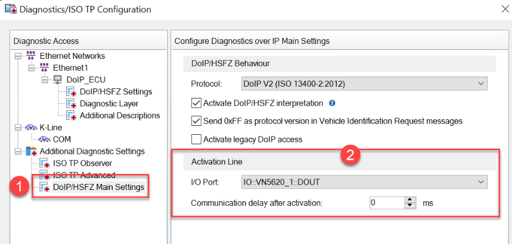Open Additional Descriptions tree item
Image resolution: width=512 pixels, height=244 pixels.
click(119, 115)
